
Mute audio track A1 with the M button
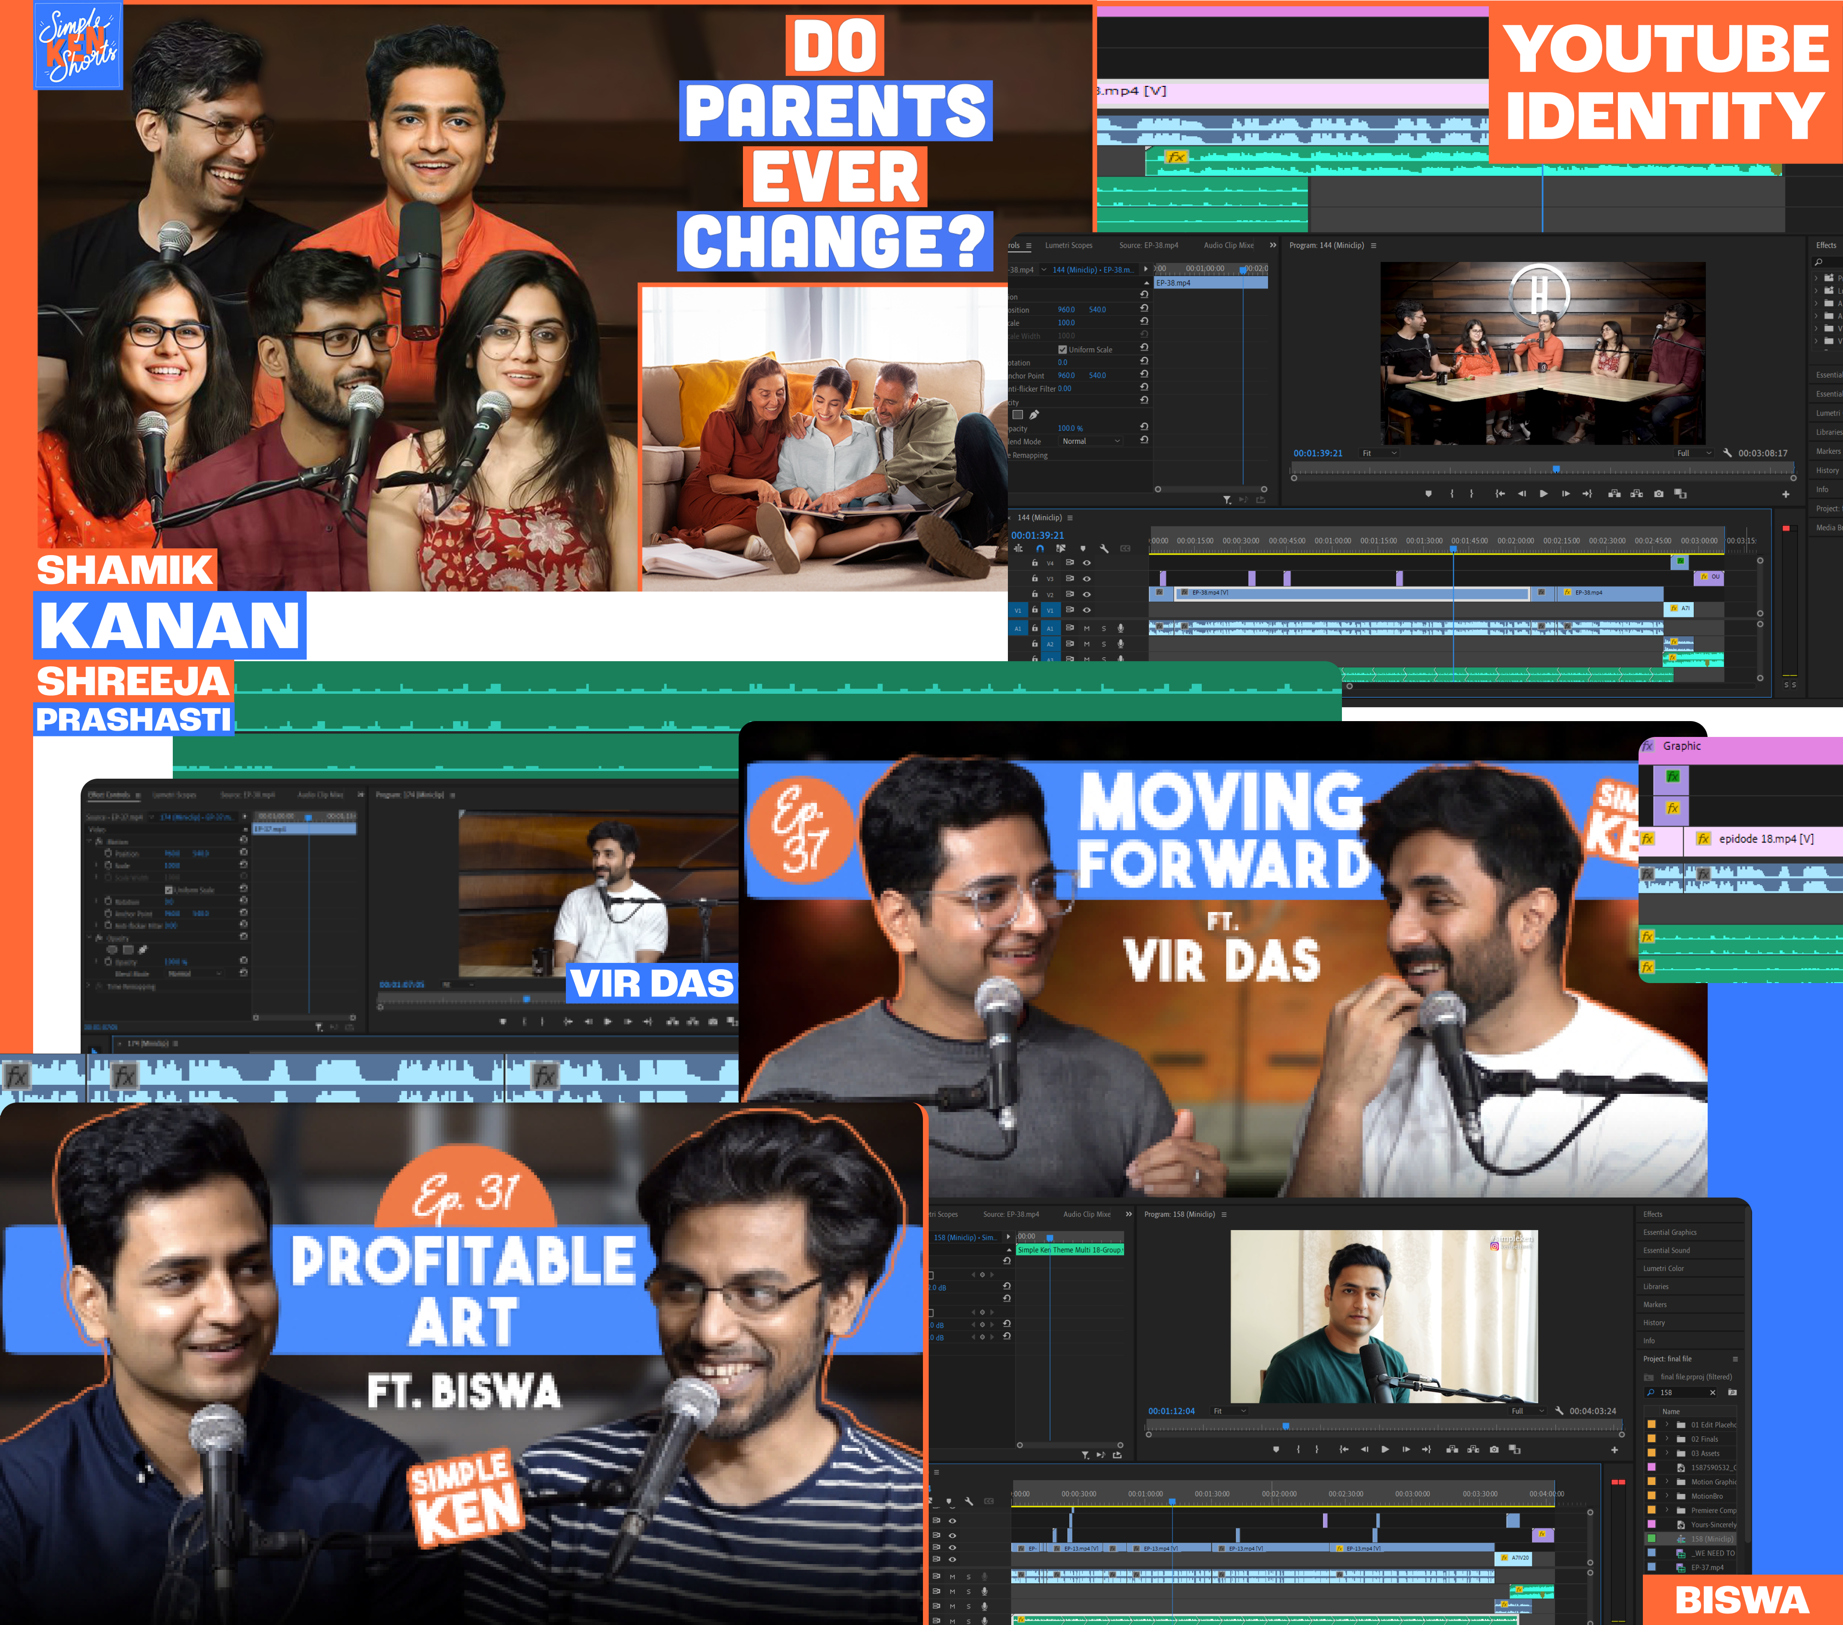tap(1087, 628)
